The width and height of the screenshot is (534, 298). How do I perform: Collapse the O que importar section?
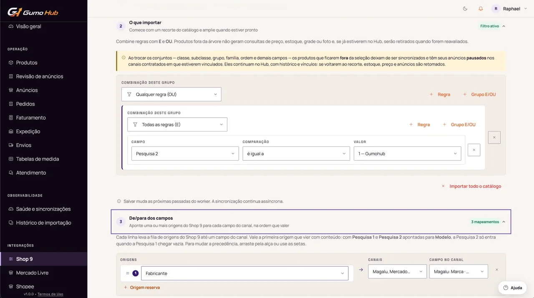click(504, 26)
